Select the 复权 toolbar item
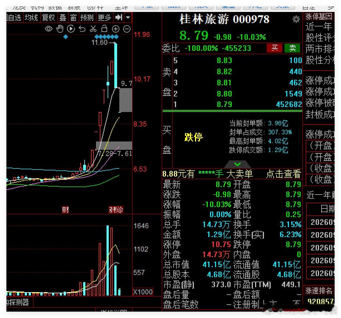This screenshot has height=318, width=341. tap(48, 18)
